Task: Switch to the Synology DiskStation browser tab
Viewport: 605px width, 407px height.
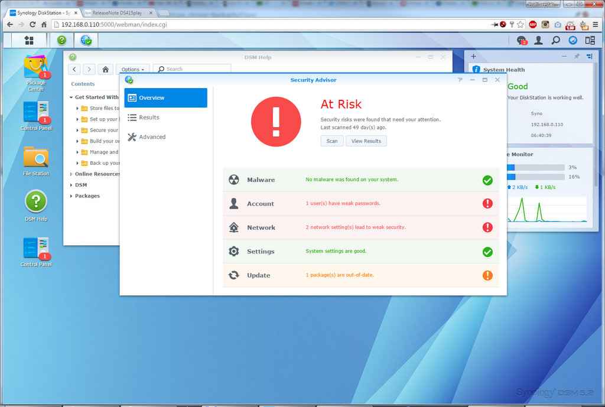Action: (x=44, y=13)
